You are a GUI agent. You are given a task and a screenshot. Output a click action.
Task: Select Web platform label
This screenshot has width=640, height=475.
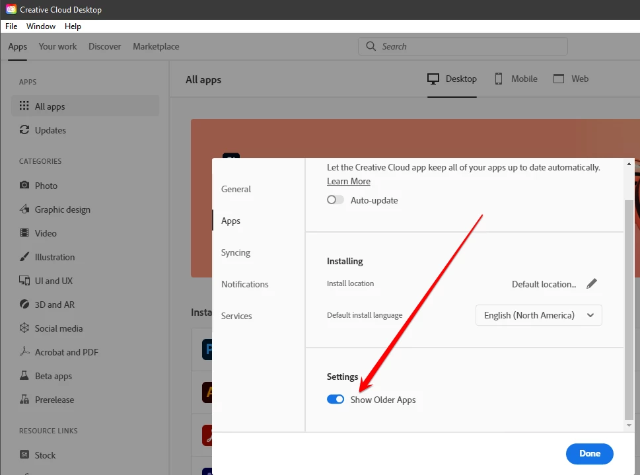tap(580, 79)
